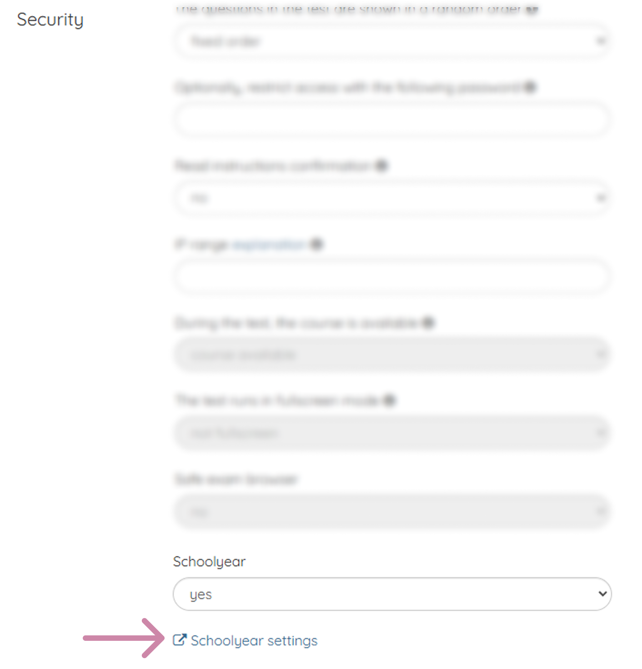The height and width of the screenshot is (669, 642).
Task: Click the fullscreen mode dropdown
Action: pos(392,433)
